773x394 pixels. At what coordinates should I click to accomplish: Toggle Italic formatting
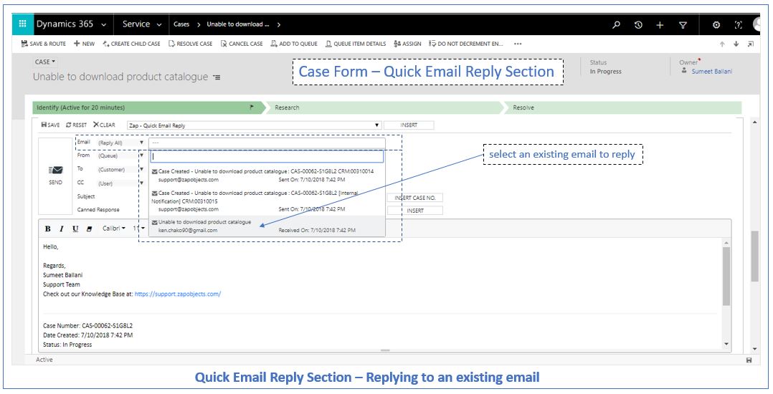click(62, 229)
